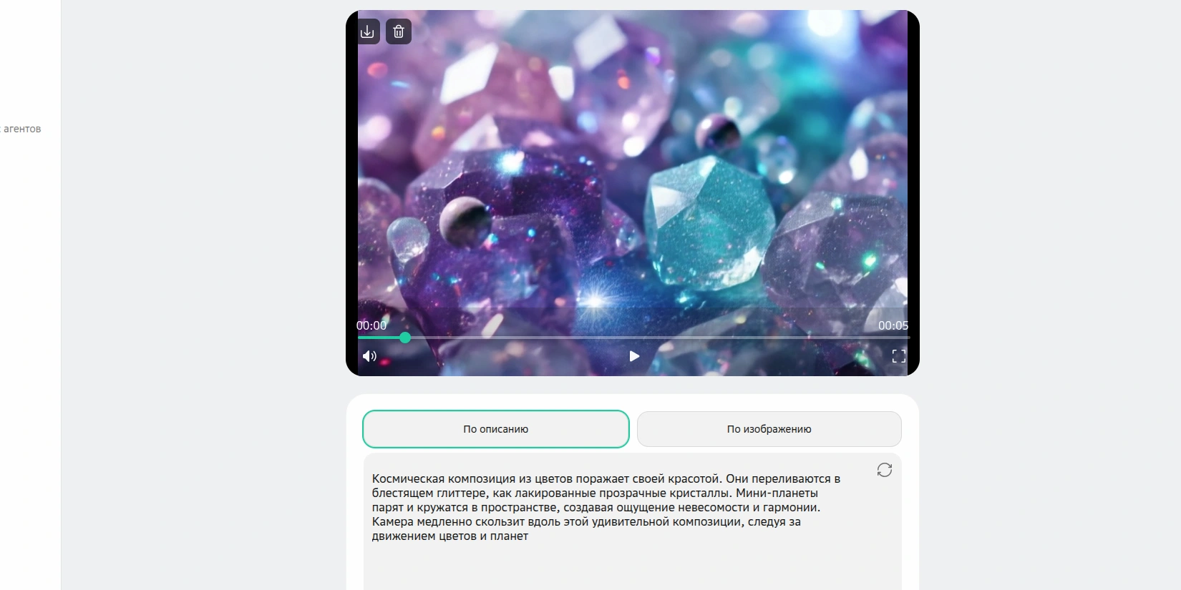Regenerate the prompt with refresh icon
Viewport: 1181px width, 590px height.
(885, 470)
